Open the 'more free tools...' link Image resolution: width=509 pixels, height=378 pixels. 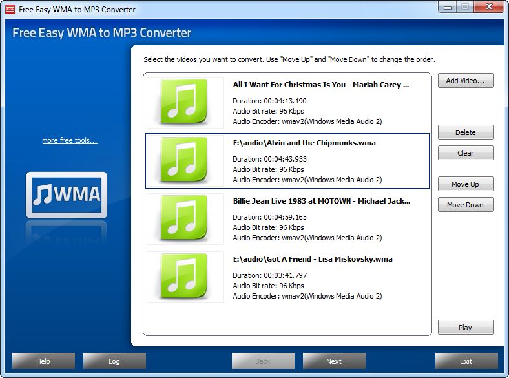[70, 140]
